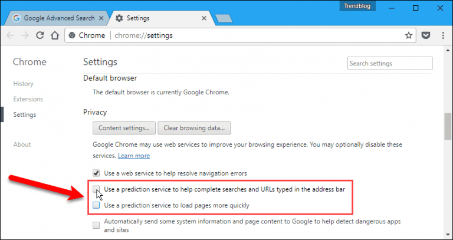Click the Clear browsing data button
Screen dimensions: 453x240
coord(195,127)
